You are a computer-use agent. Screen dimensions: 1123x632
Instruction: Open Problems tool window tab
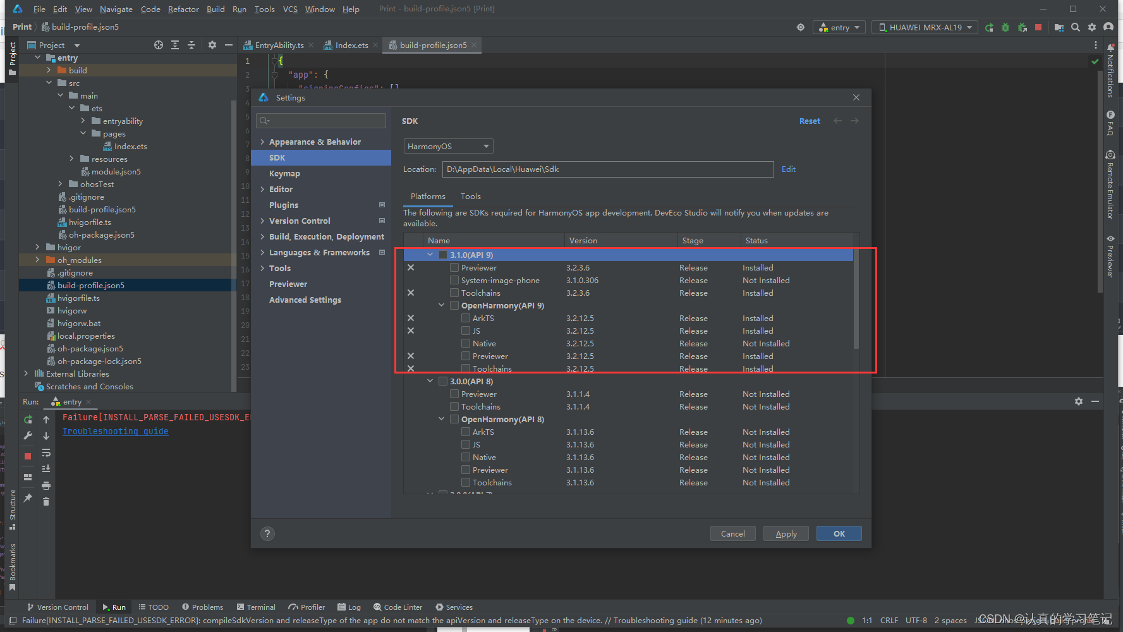202,607
